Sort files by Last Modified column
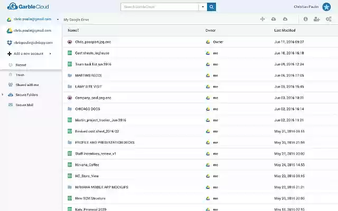This screenshot has width=338, height=211. [x=285, y=31]
